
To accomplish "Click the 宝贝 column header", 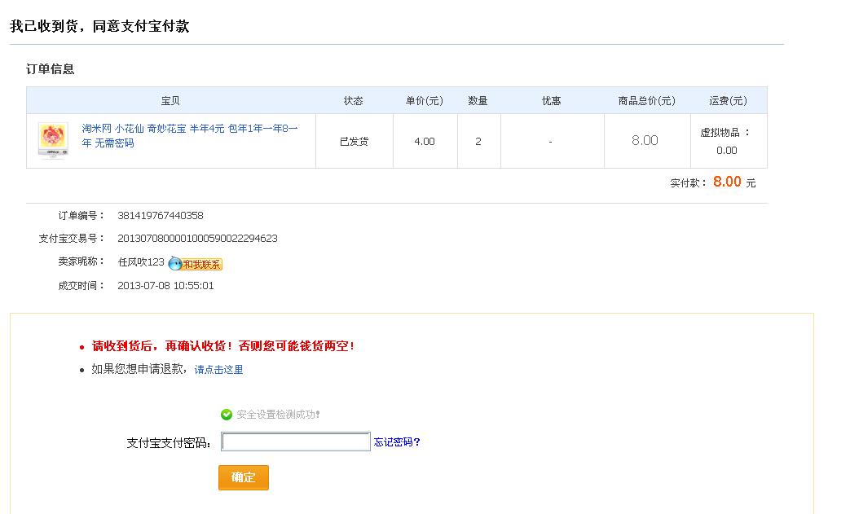I will point(170,101).
